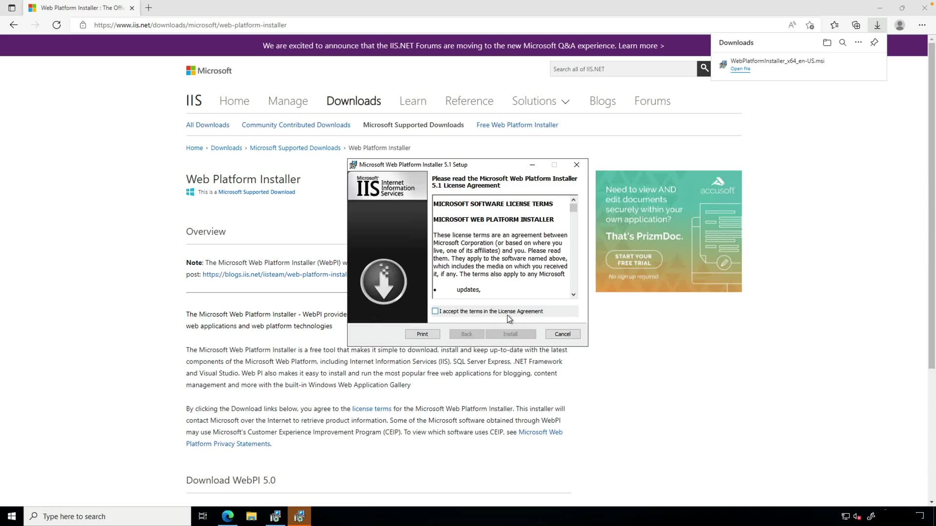936x526 pixels.
Task: Click Print button in license dialog
Action: (x=422, y=334)
